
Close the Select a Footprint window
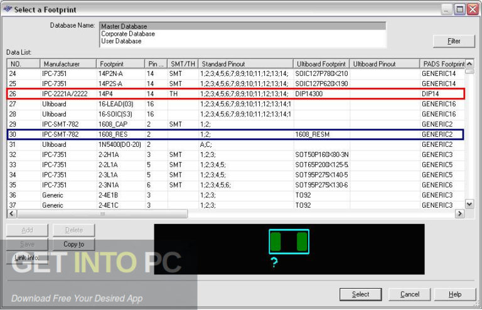(x=473, y=9)
